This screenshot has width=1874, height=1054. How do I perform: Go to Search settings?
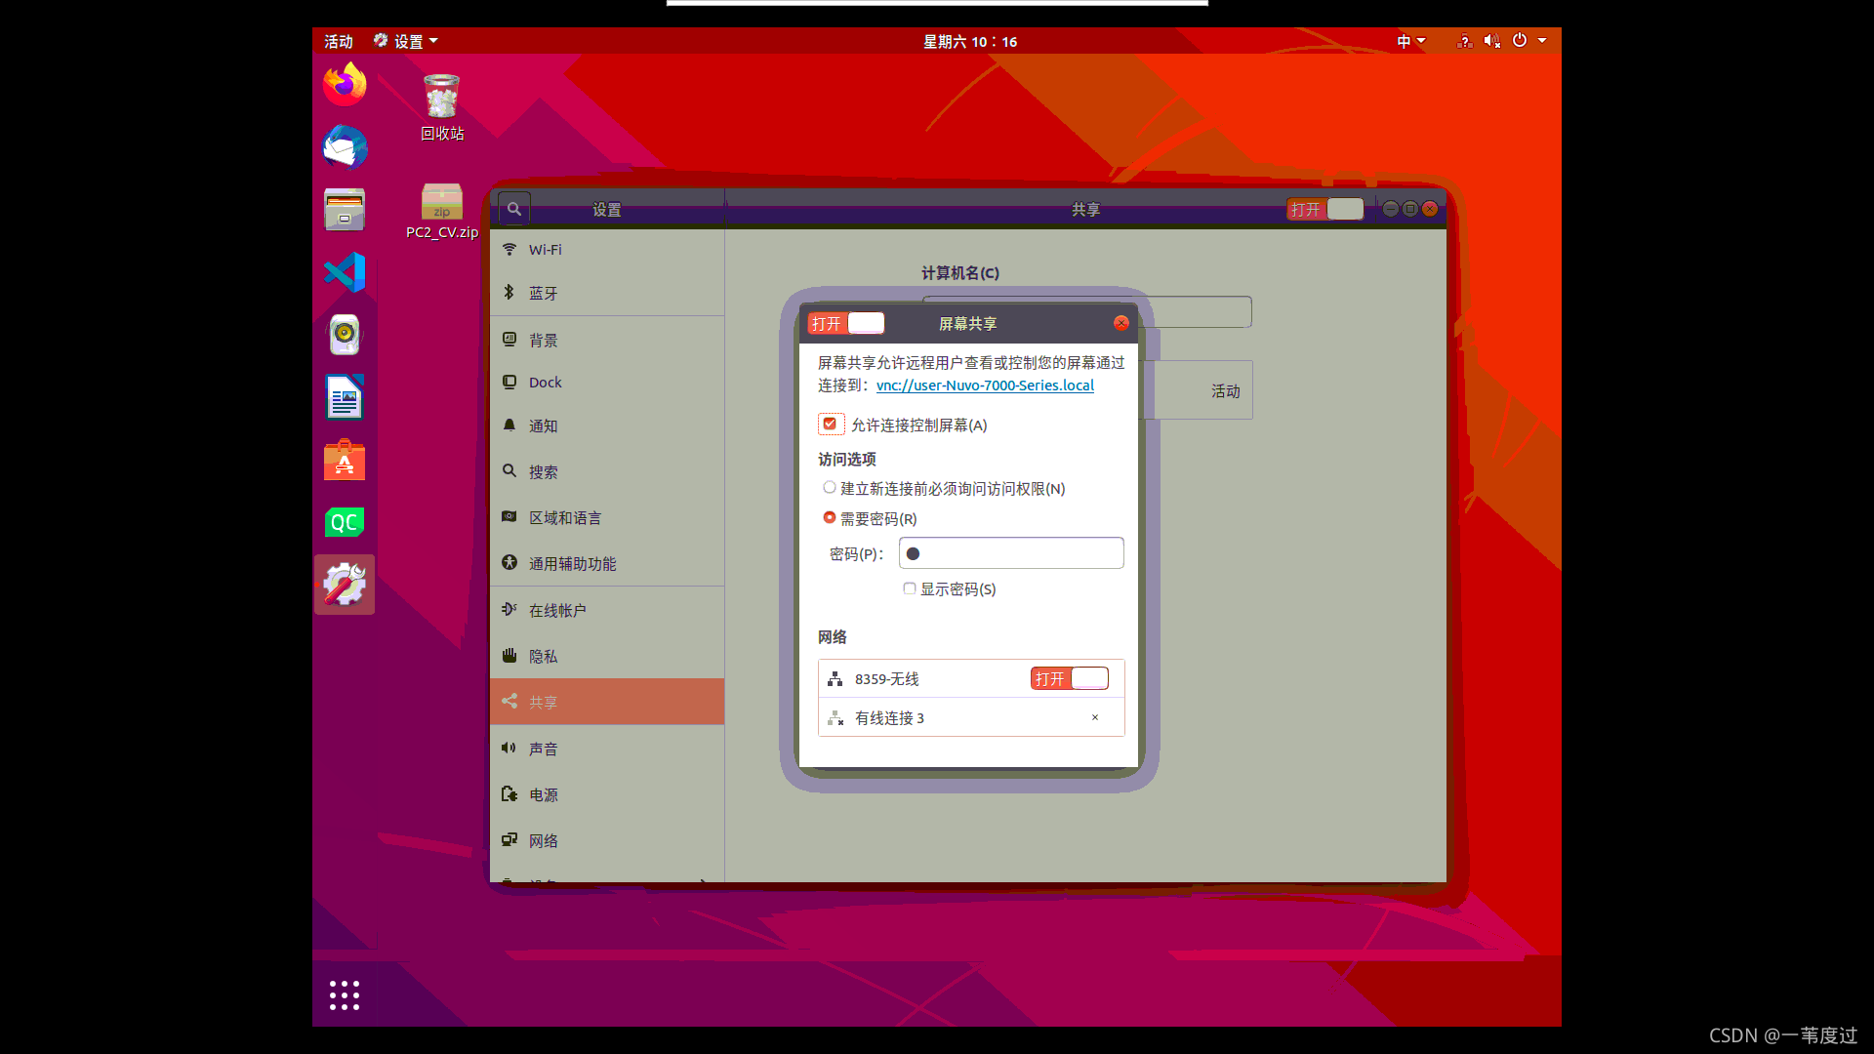click(x=607, y=471)
